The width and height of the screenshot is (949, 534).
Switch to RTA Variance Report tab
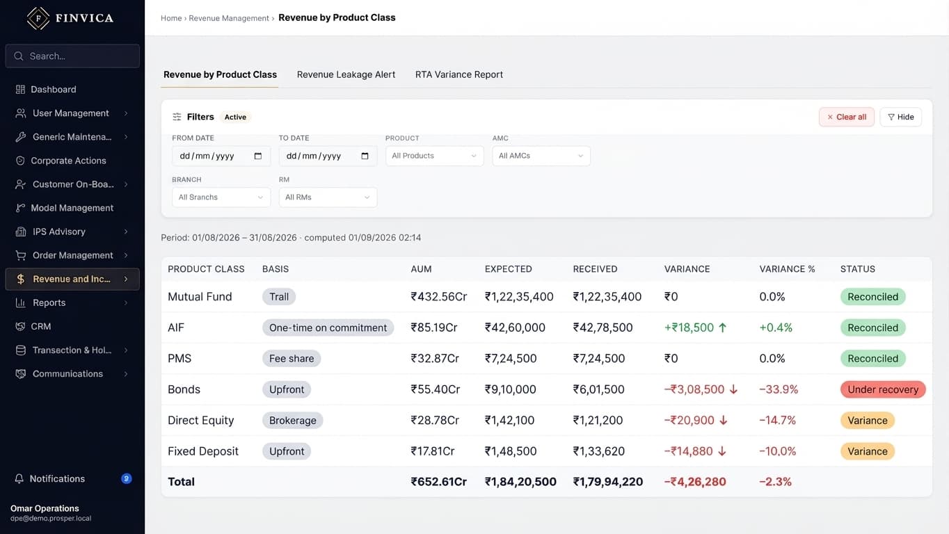point(459,74)
